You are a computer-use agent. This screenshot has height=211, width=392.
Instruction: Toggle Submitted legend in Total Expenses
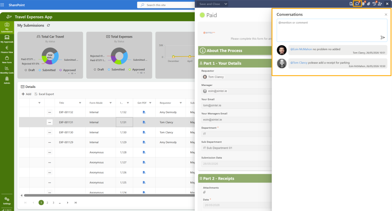[x=116, y=70]
